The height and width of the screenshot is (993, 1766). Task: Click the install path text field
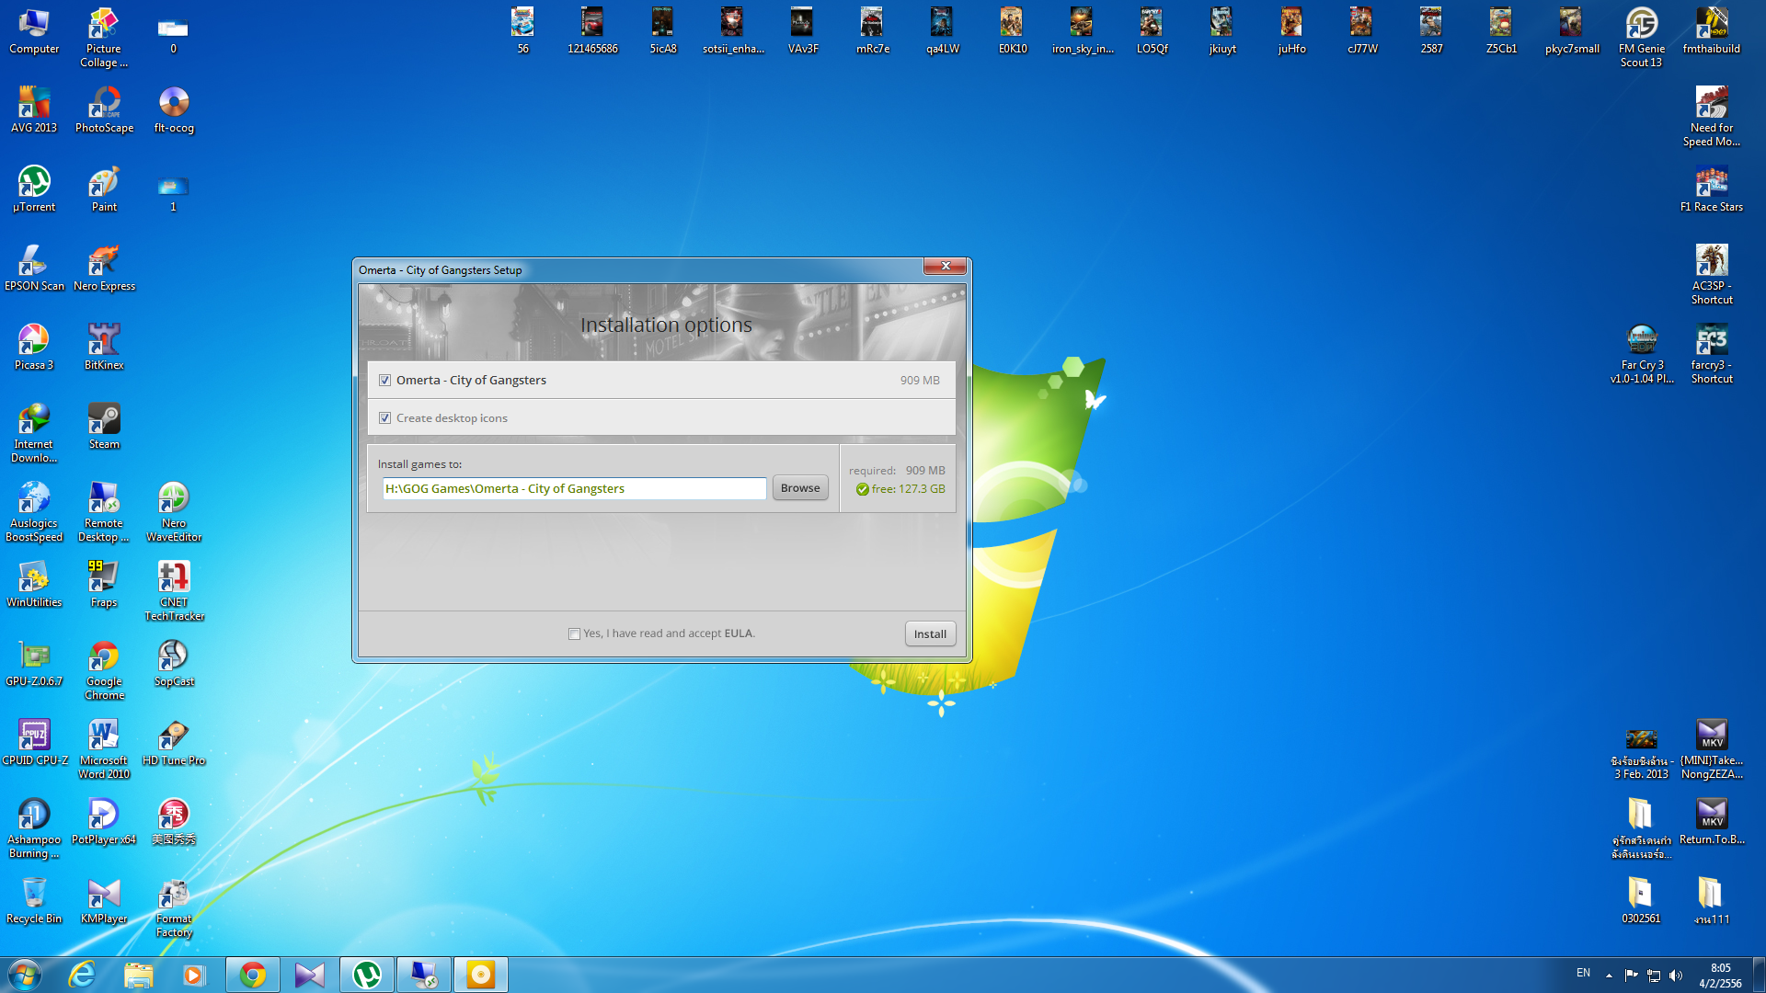pyautogui.click(x=574, y=489)
